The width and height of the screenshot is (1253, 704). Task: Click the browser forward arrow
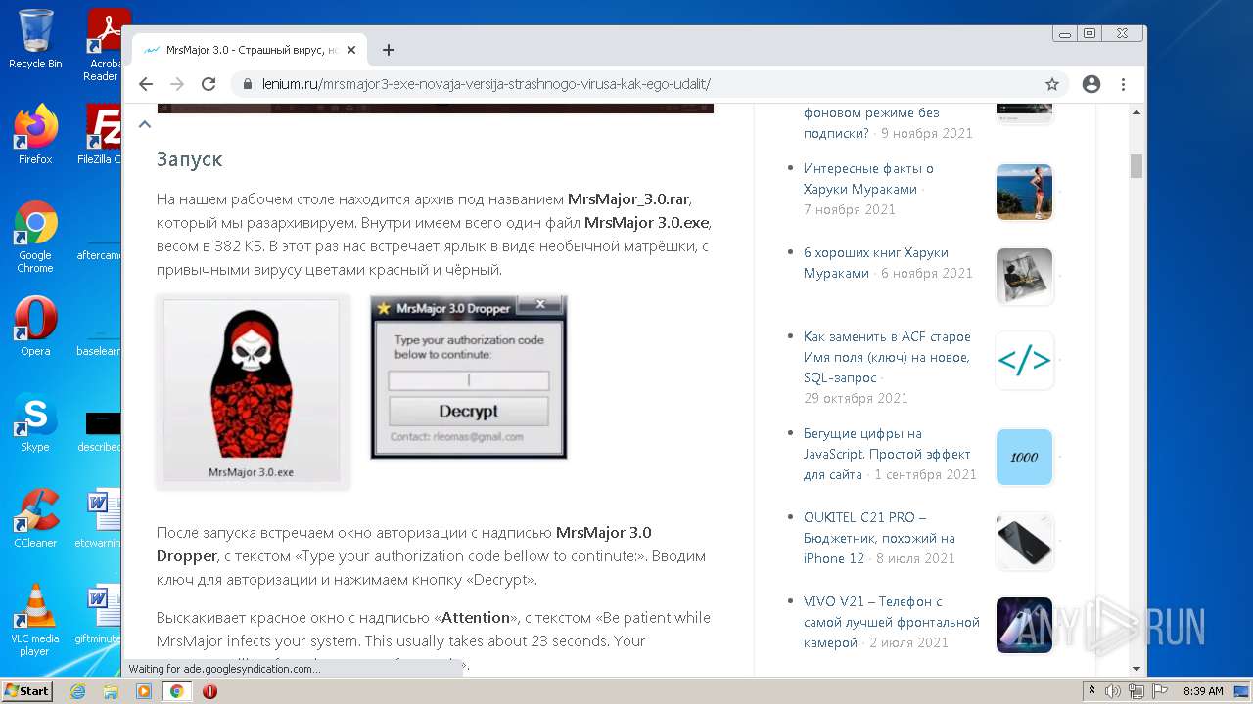tap(177, 84)
